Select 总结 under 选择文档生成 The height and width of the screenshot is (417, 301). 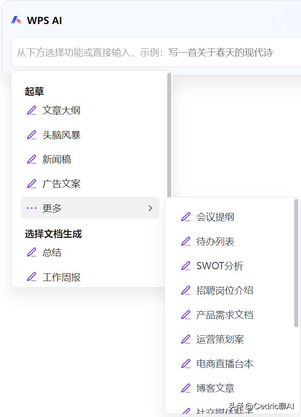point(52,252)
